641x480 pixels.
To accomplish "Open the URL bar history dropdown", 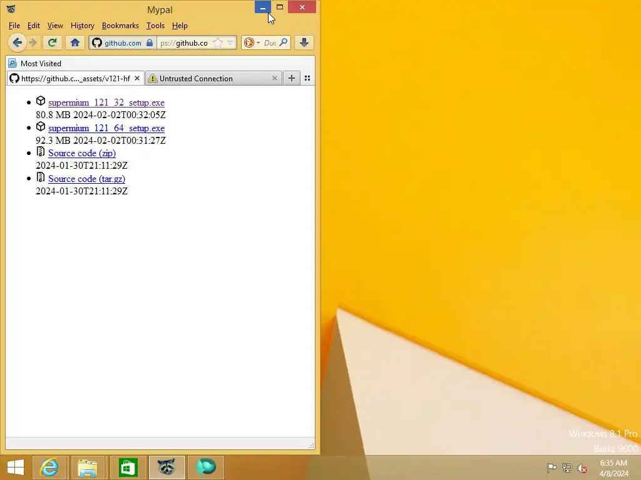I will (230, 43).
